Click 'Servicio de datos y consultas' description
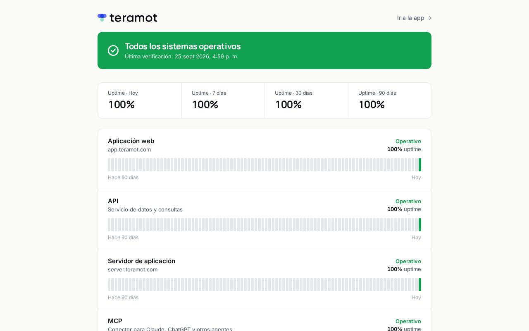 point(145,209)
